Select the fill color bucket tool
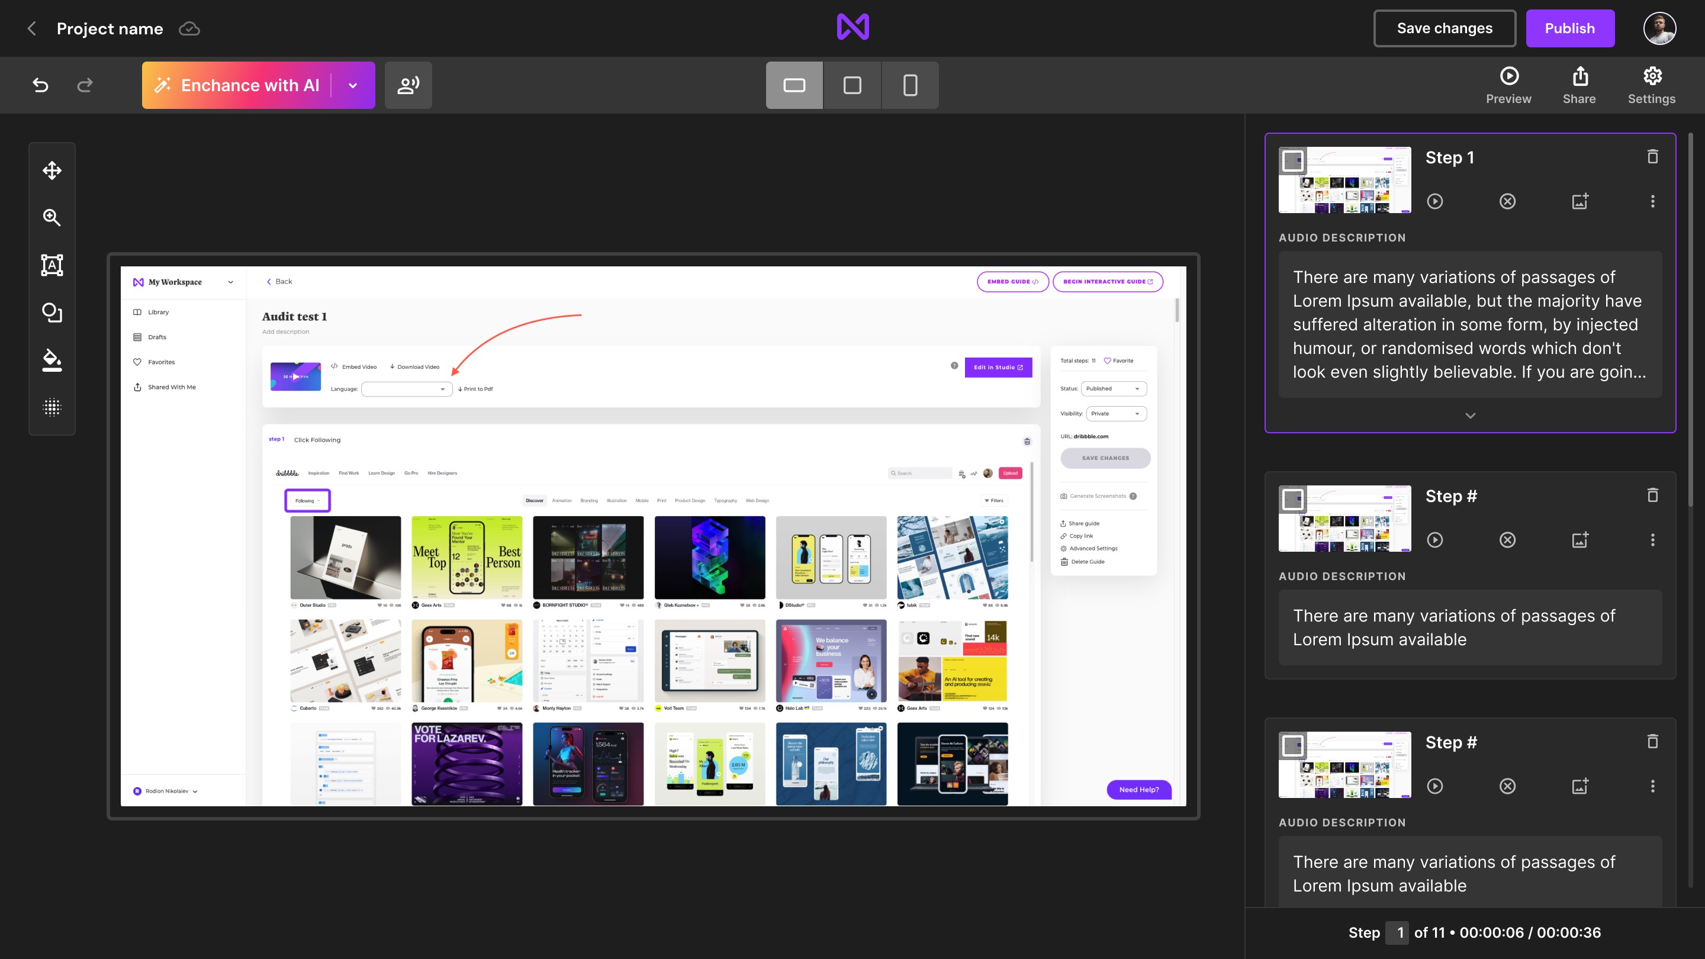1705x959 pixels. [x=52, y=359]
